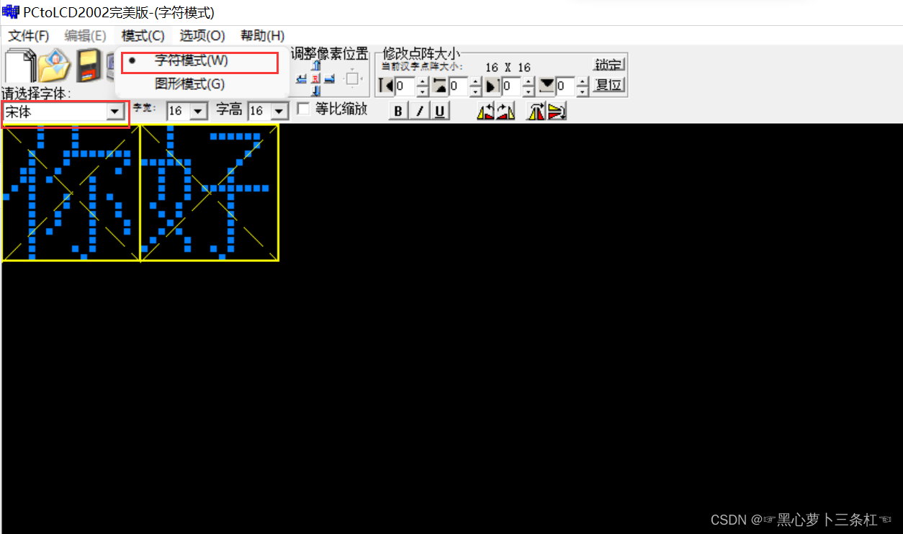Increase the left offset using its stepper arrow
The height and width of the screenshot is (534, 903).
click(x=421, y=82)
